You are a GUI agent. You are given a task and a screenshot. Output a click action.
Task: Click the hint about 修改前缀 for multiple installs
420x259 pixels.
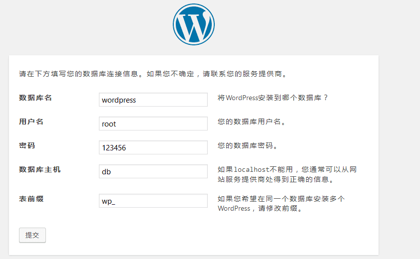coord(281,203)
